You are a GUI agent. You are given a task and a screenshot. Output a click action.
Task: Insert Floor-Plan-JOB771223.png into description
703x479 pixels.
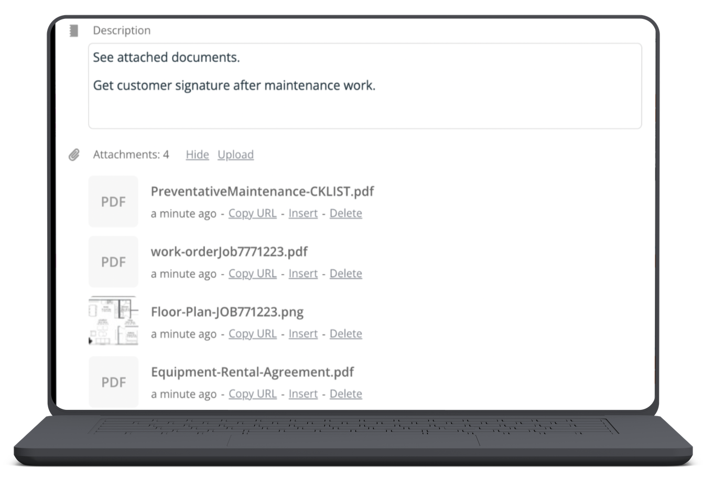[303, 334]
